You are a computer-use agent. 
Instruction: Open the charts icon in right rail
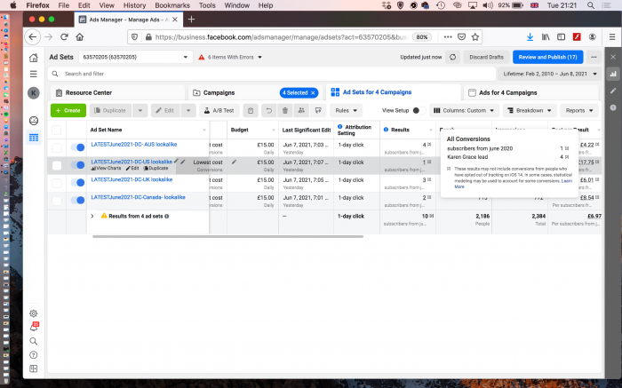click(613, 74)
